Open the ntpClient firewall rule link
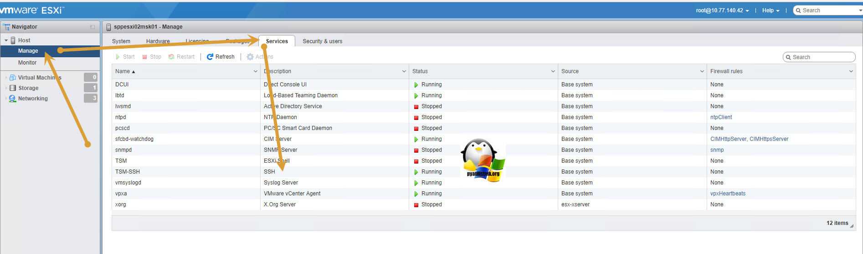 (721, 117)
